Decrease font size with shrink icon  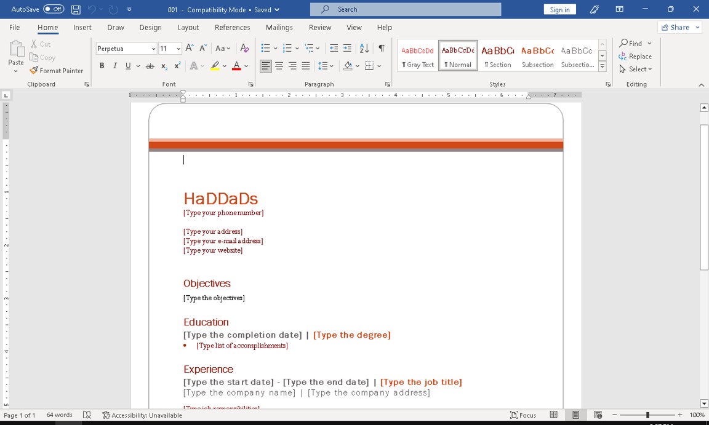(x=204, y=49)
